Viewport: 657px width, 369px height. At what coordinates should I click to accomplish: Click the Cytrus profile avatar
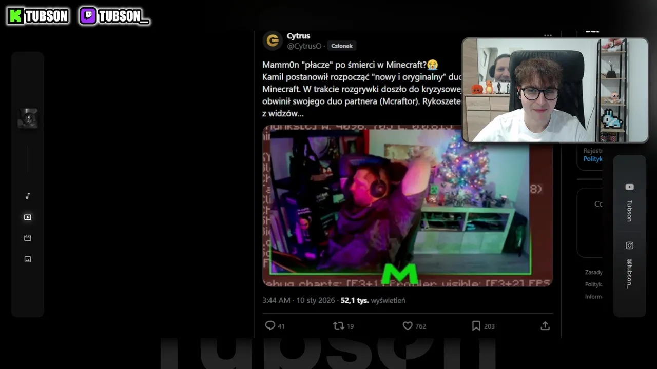coord(273,40)
